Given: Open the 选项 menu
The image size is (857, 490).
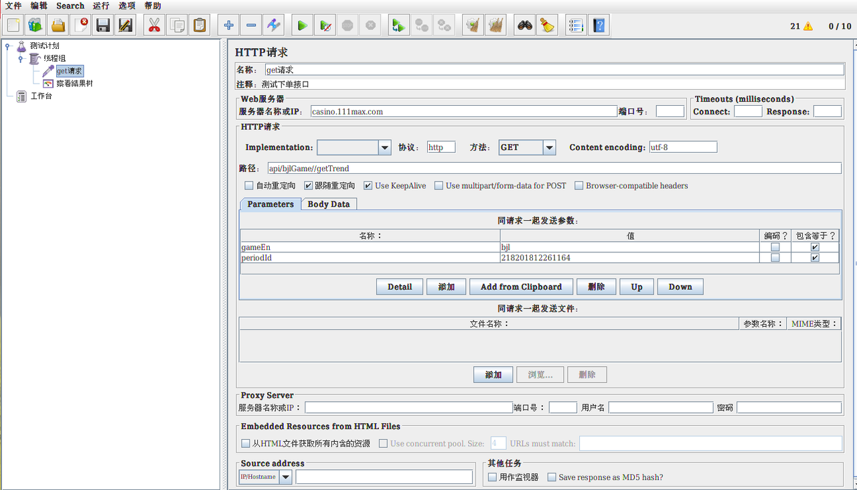Looking at the screenshot, I should click(x=127, y=5).
